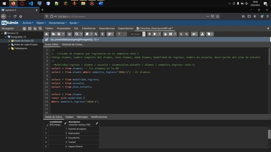
Task: Collapse the Servers (1) tree node
Action: click(x=2, y=33)
